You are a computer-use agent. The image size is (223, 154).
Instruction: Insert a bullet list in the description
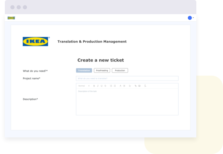point(115,86)
